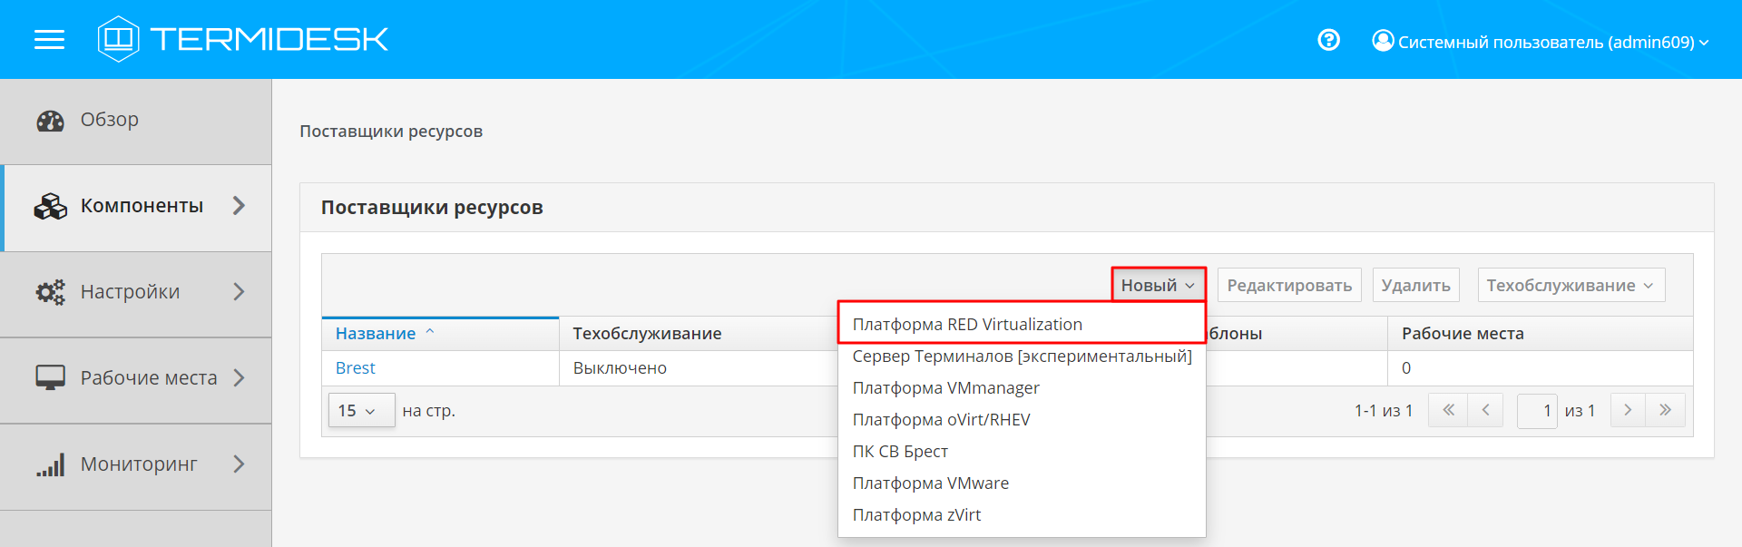Go to first page of results
Image resolution: width=1742 pixels, height=547 pixels.
point(1448,410)
